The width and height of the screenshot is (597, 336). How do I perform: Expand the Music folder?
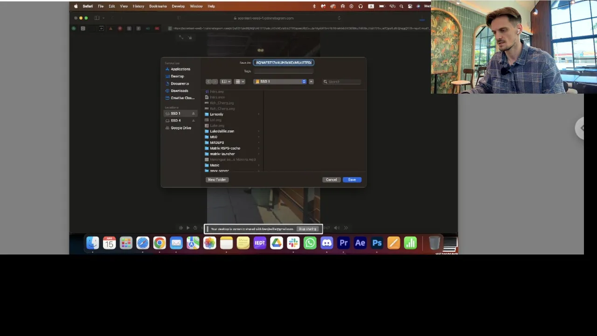(x=259, y=165)
